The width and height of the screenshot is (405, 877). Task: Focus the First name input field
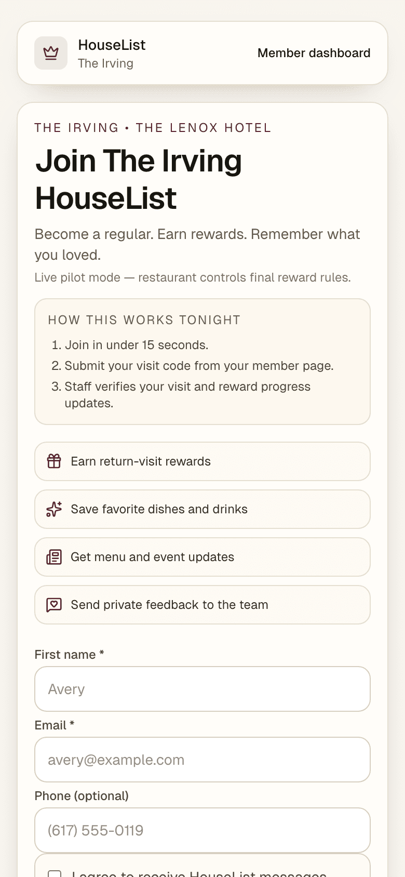pyautogui.click(x=203, y=689)
